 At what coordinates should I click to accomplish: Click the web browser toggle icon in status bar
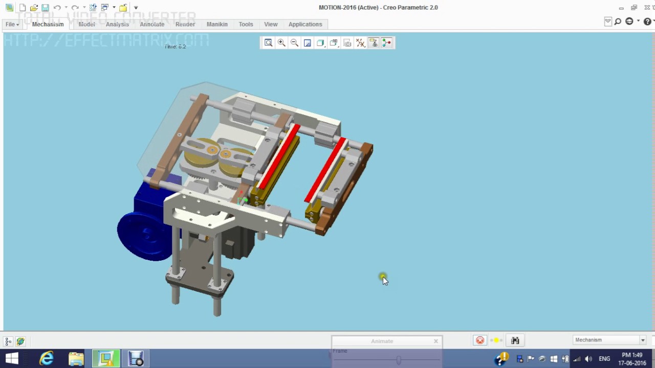(x=20, y=341)
